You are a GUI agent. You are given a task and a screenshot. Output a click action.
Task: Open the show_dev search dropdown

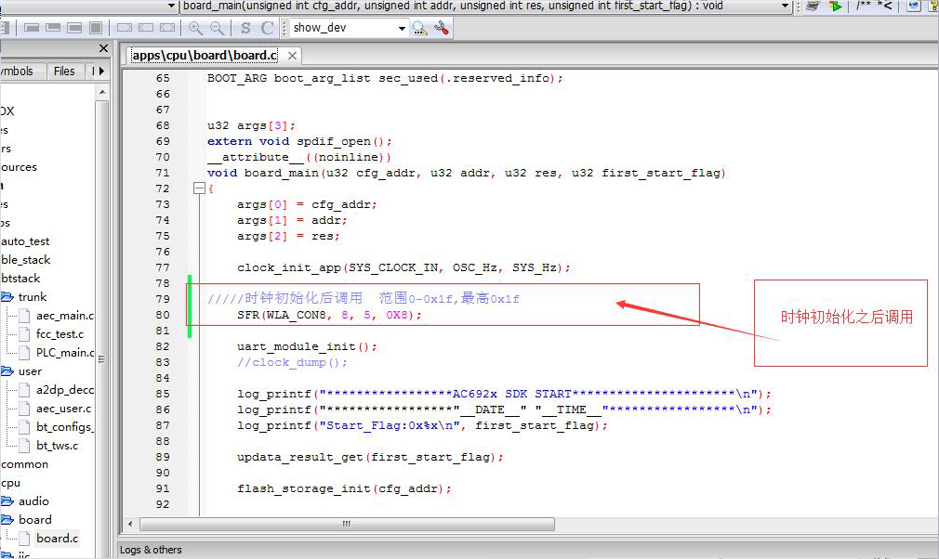[x=402, y=28]
